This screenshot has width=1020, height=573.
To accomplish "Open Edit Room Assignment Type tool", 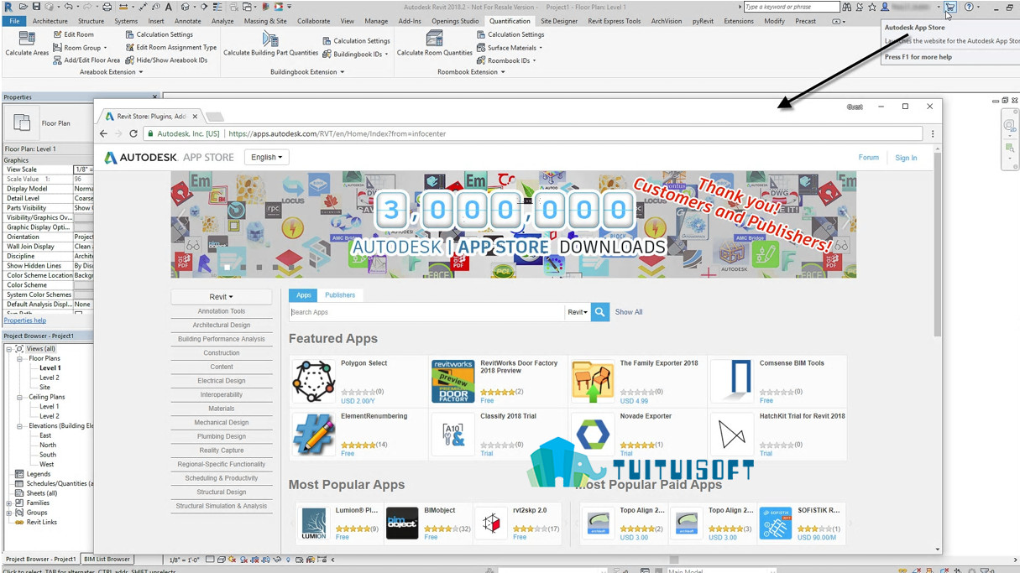I will pos(170,47).
